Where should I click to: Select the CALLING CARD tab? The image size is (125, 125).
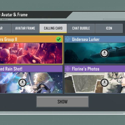(53, 28)
